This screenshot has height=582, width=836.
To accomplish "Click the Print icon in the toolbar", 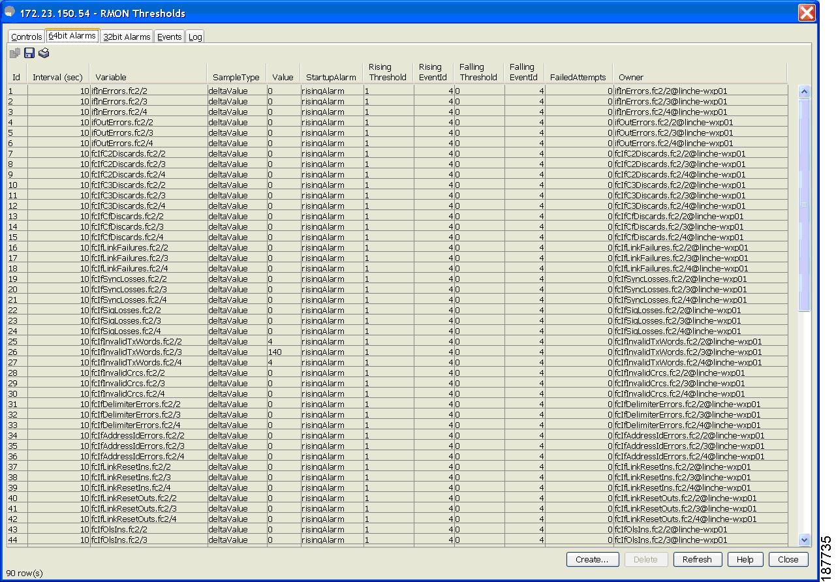I will 44,54.
